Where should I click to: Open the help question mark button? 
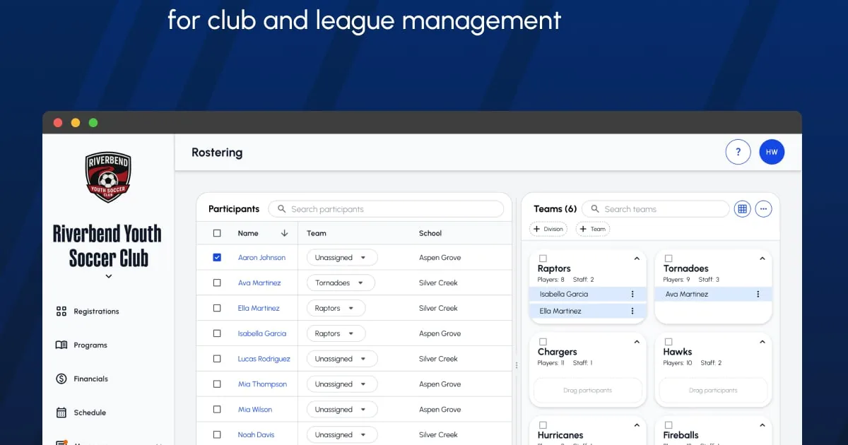point(738,152)
